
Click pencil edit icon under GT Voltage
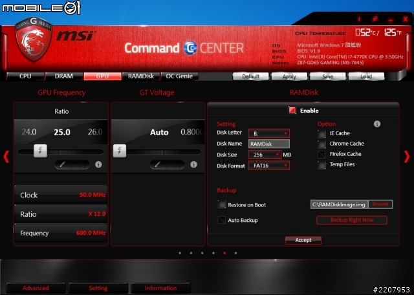tap(167, 164)
